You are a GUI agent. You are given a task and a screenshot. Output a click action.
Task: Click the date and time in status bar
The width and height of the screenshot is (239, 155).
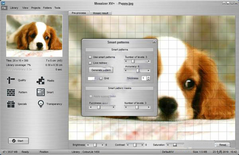coord(225,152)
